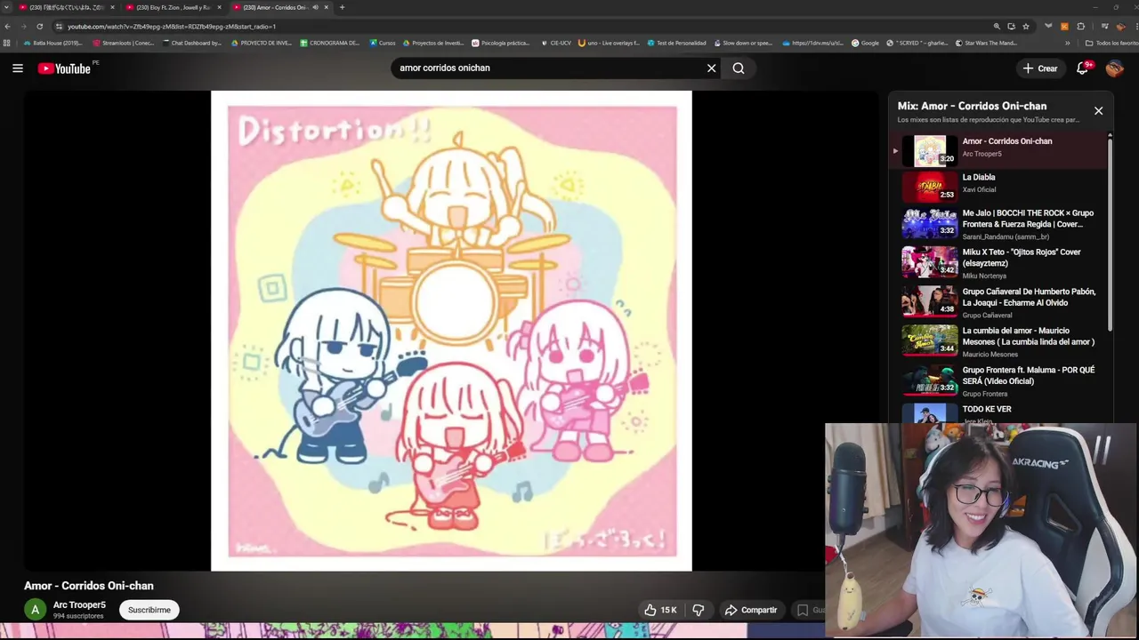Bookmark this page with the star icon
This screenshot has width=1139, height=640.
click(x=1026, y=27)
